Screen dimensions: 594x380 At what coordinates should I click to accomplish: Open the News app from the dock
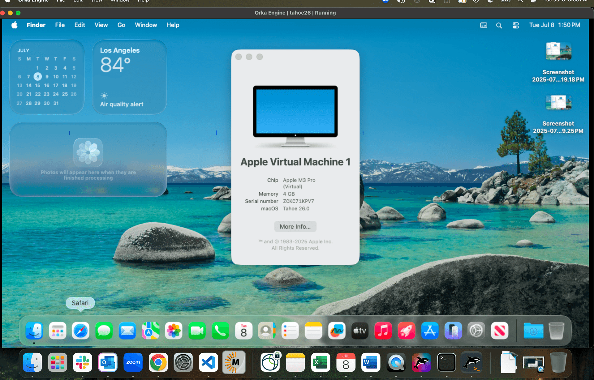(x=500, y=331)
